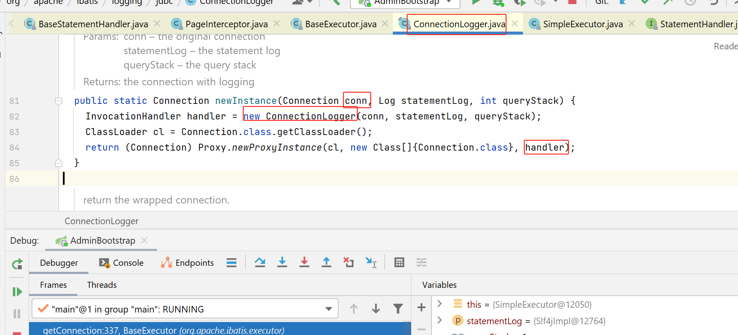This screenshot has width=738, height=335.
Task: Open the thread selector dropdown showing main RUNNING
Action: click(328, 309)
